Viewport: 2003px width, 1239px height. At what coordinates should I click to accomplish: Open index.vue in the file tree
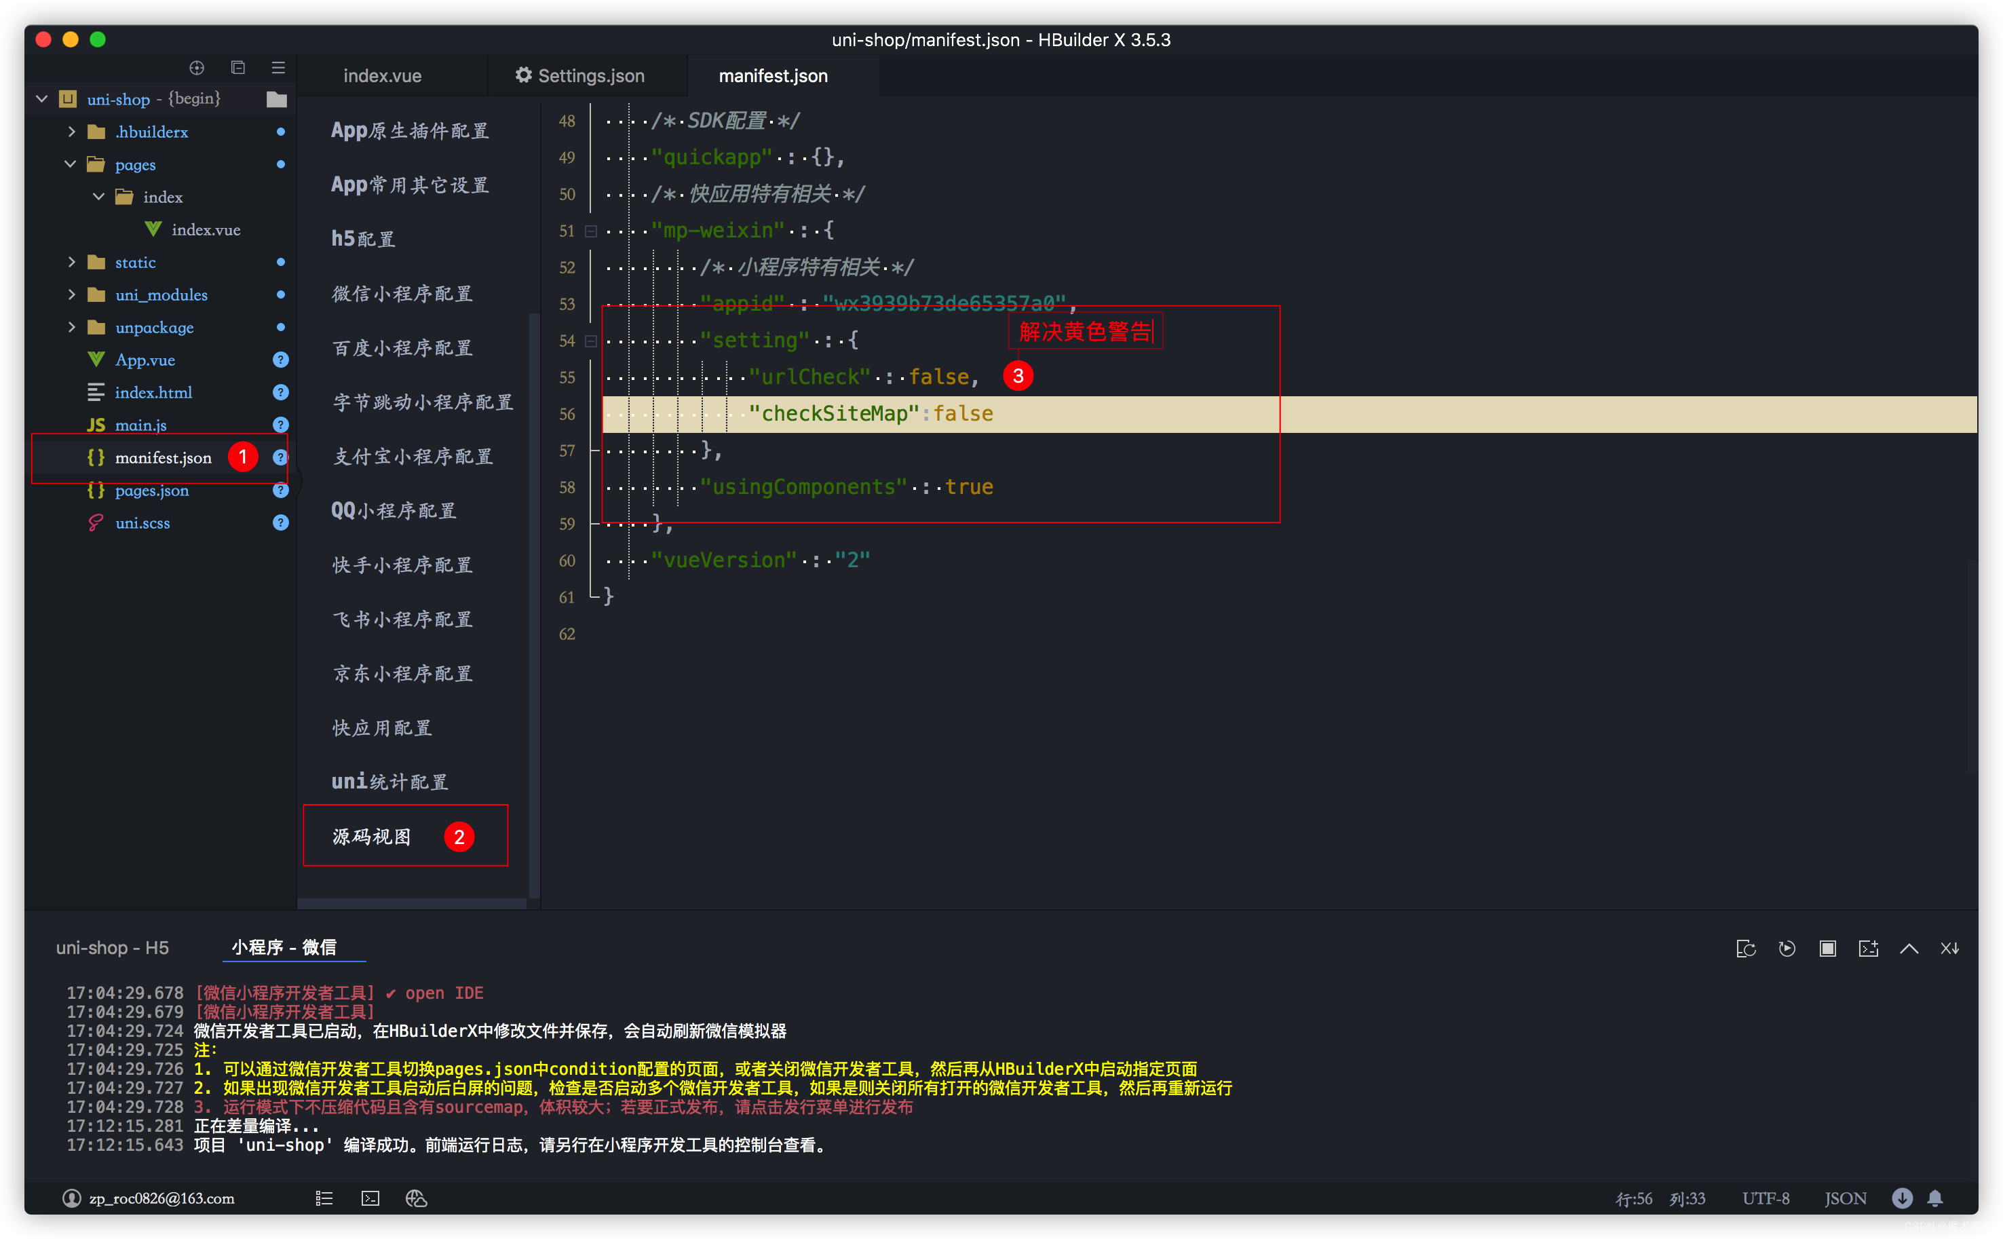click(206, 229)
